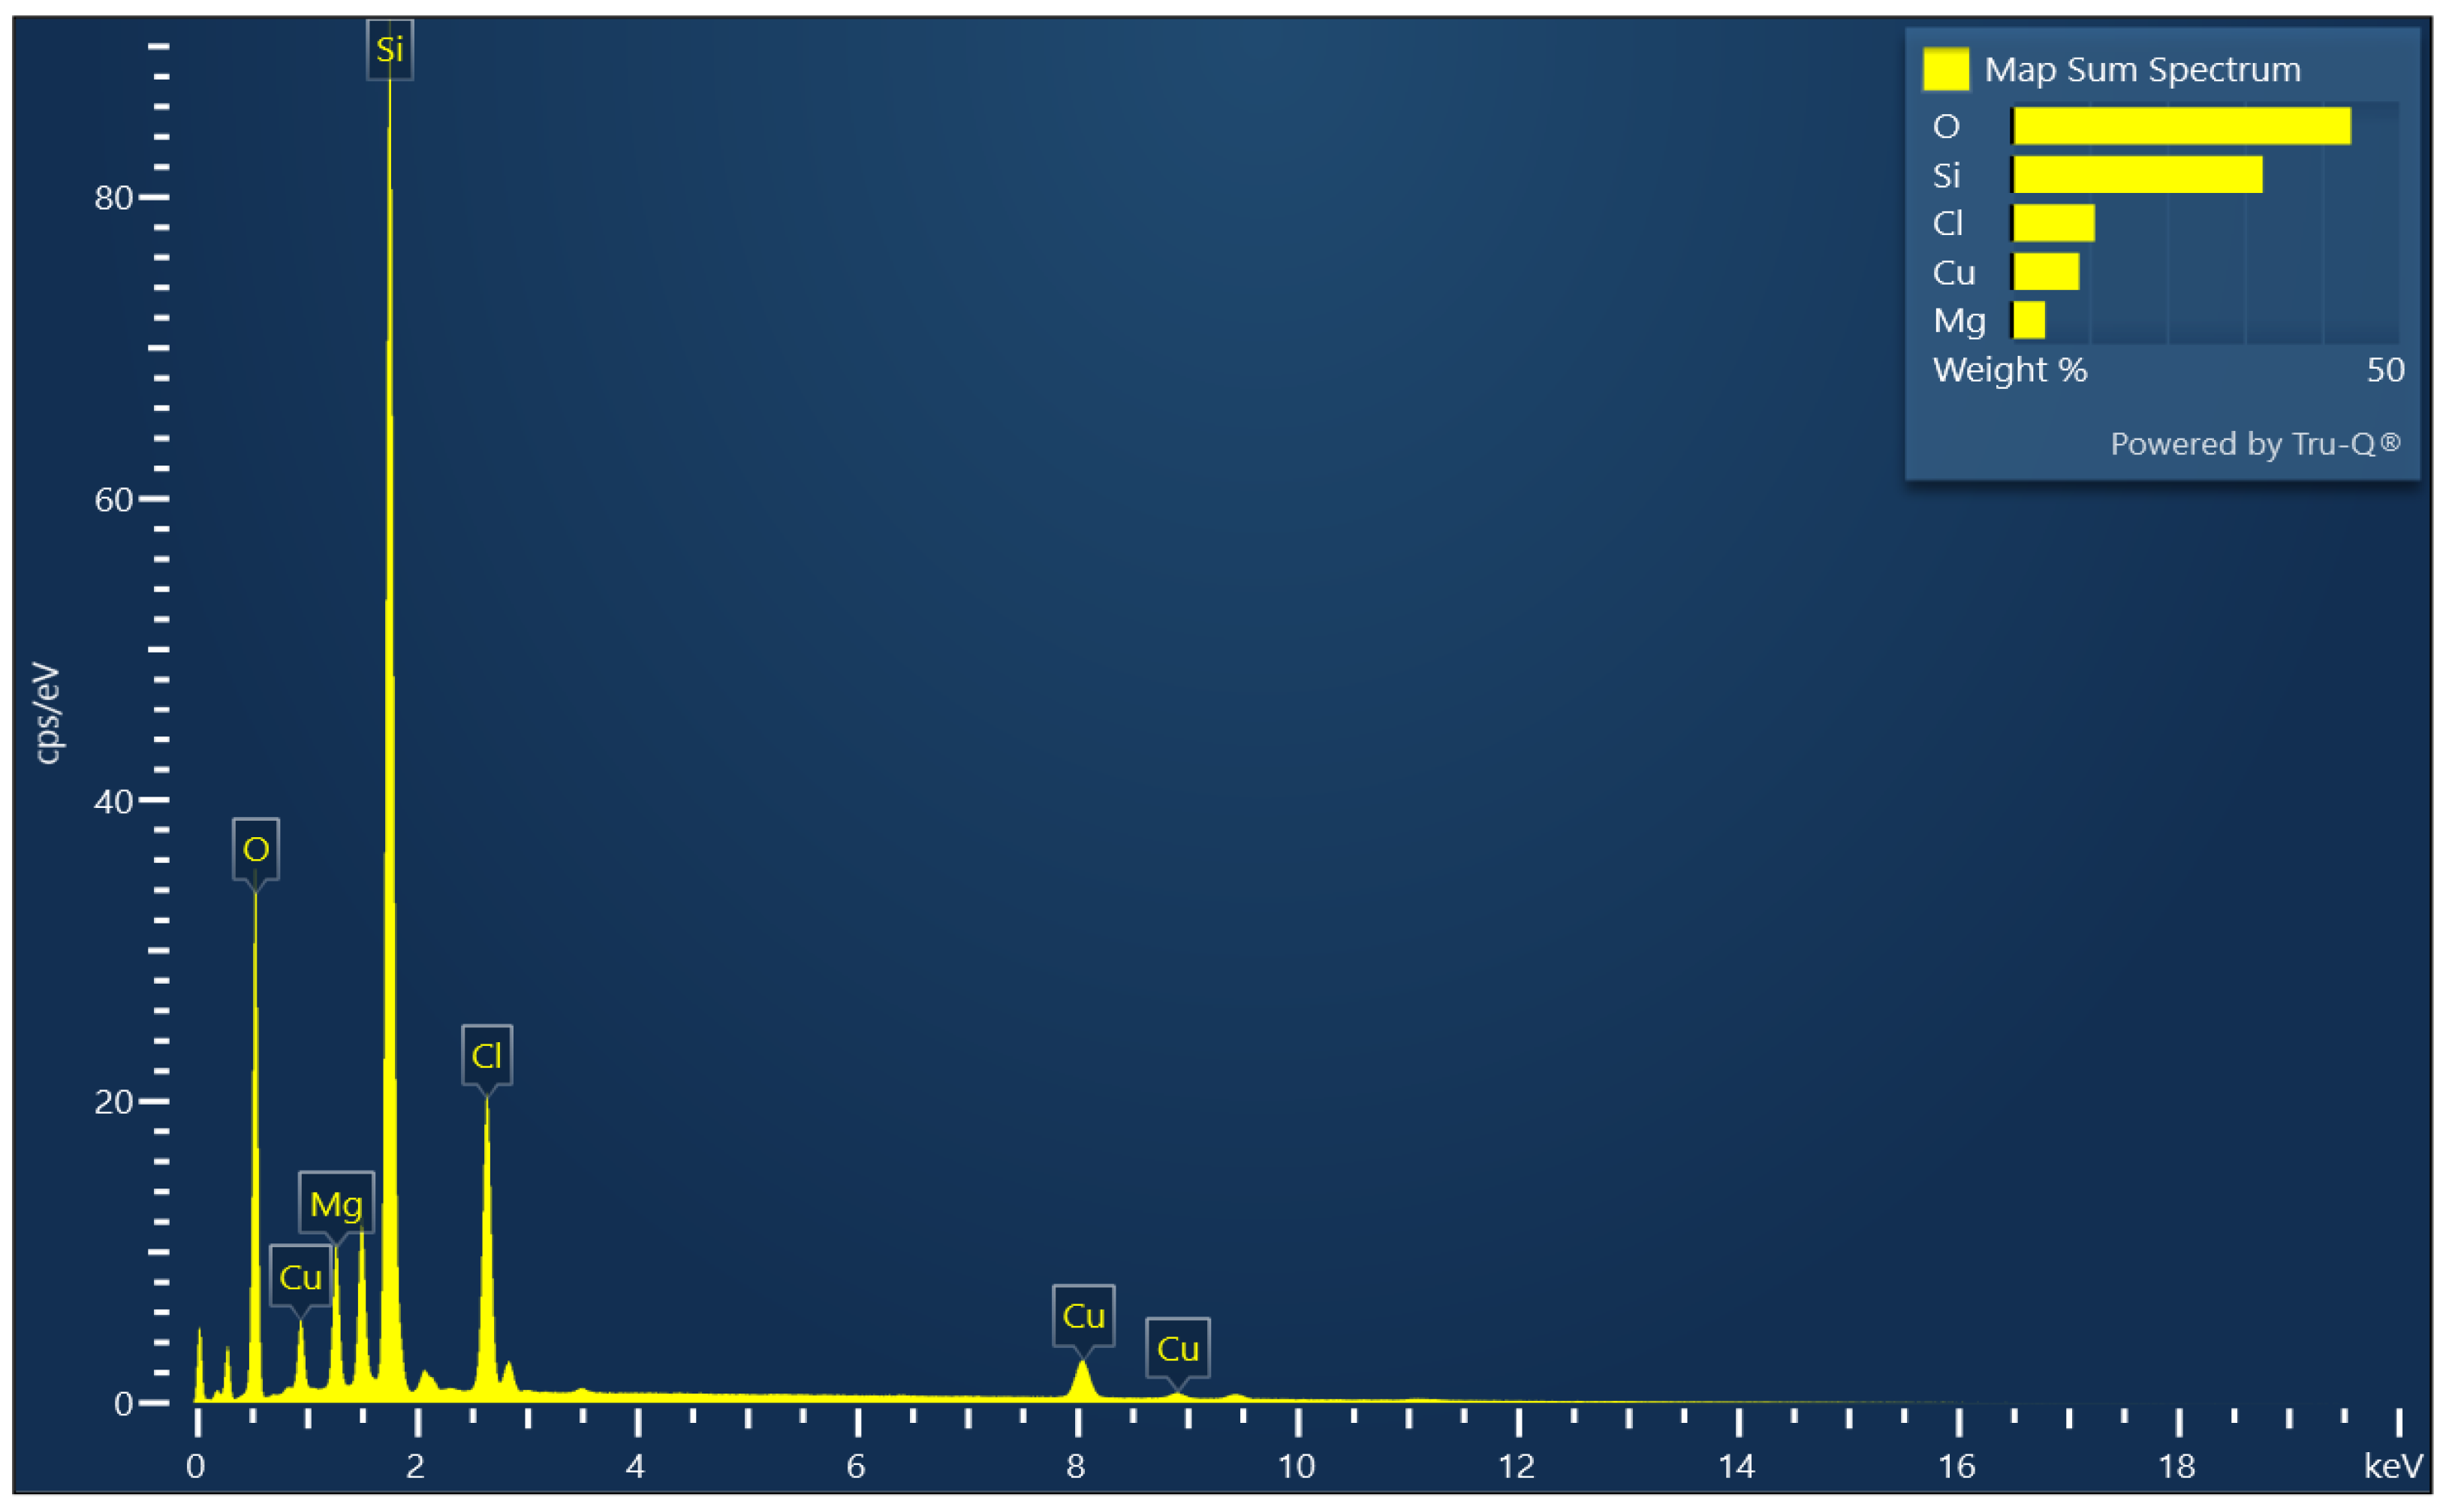Click the yellow Map Sum Spectrum swatch
The image size is (2449, 1510).
coord(1946,69)
